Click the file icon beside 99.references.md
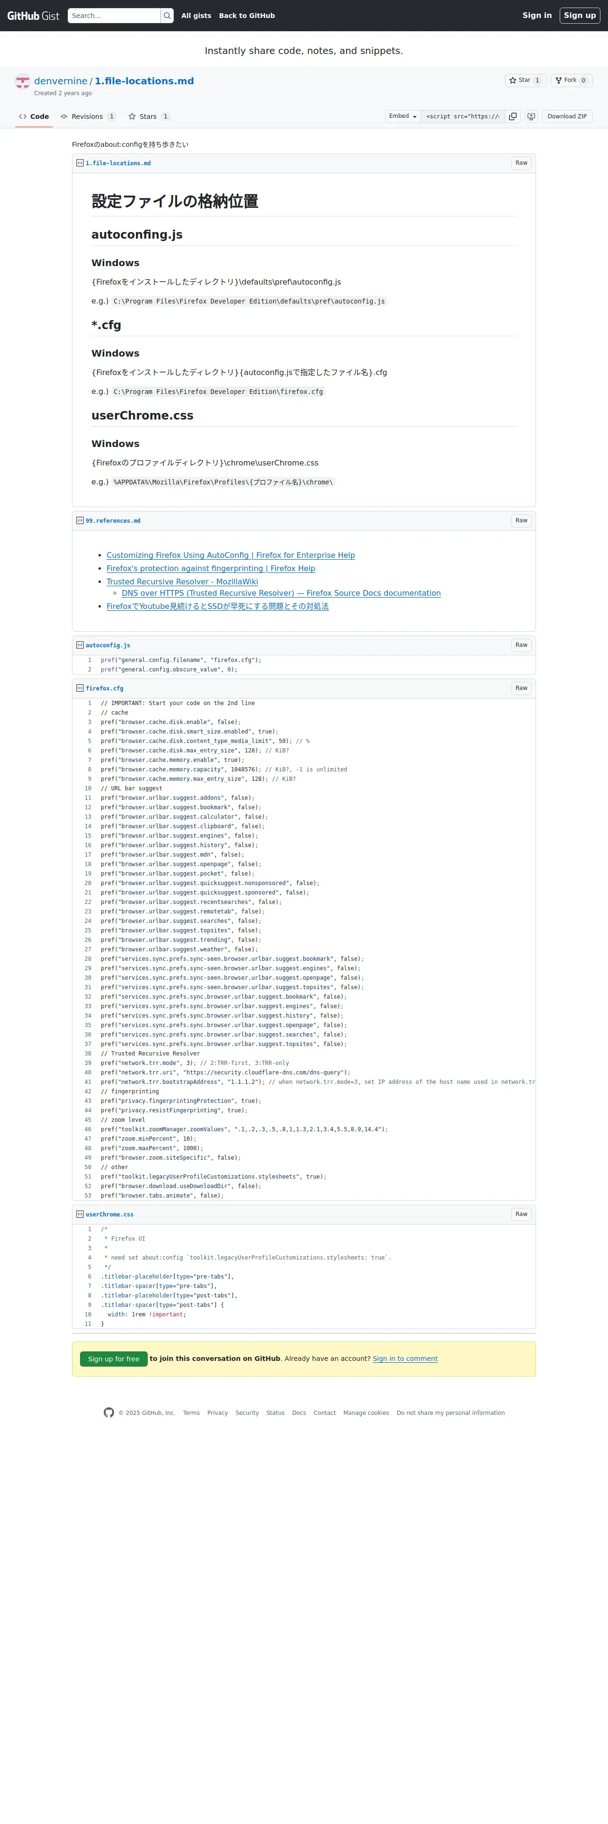 point(80,521)
